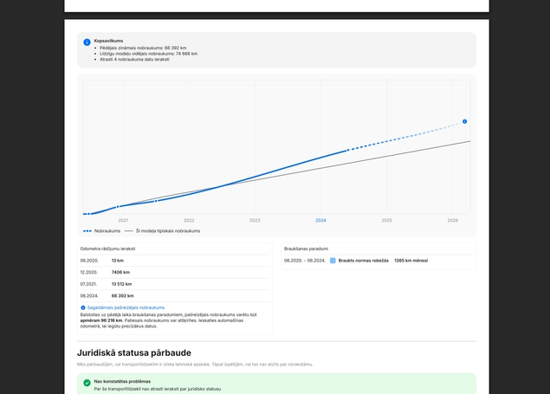
Task: Click the Nobraukums dashed blue legend marker
Action: tap(87, 231)
